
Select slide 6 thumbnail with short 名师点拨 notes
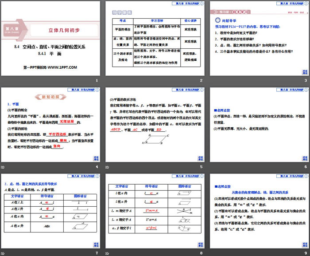(x=259, y=125)
